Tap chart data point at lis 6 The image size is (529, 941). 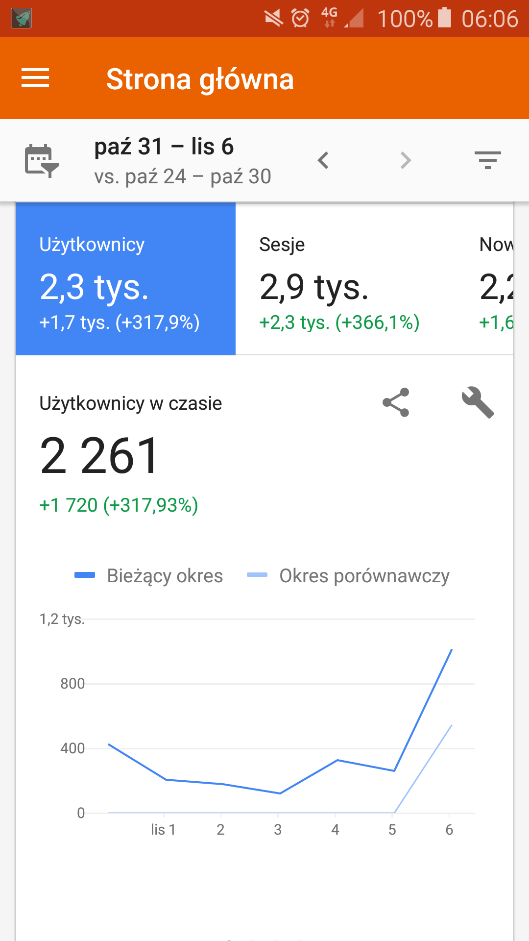coord(451,650)
